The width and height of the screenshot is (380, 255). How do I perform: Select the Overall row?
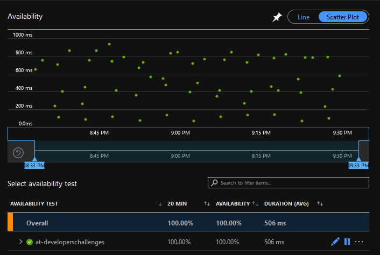(188, 223)
